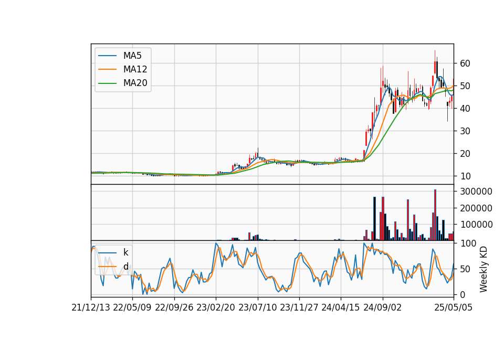Click the KD axis label 100
The image size is (504, 362).
click(x=468, y=243)
